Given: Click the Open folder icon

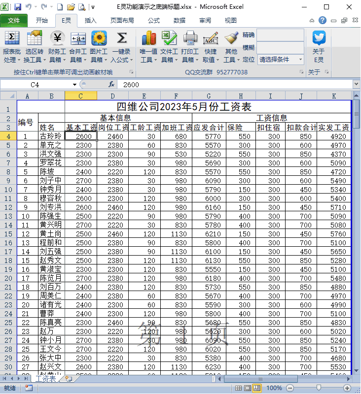Looking at the screenshot, I should click(x=71, y=7).
